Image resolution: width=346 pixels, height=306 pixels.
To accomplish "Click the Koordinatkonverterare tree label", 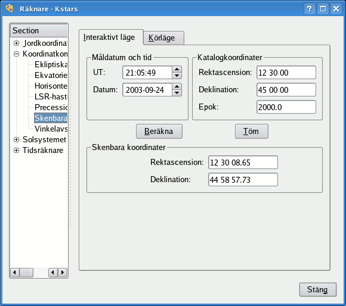I will (45, 54).
